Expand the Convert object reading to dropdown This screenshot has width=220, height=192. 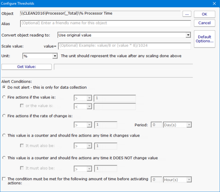tap(188, 35)
